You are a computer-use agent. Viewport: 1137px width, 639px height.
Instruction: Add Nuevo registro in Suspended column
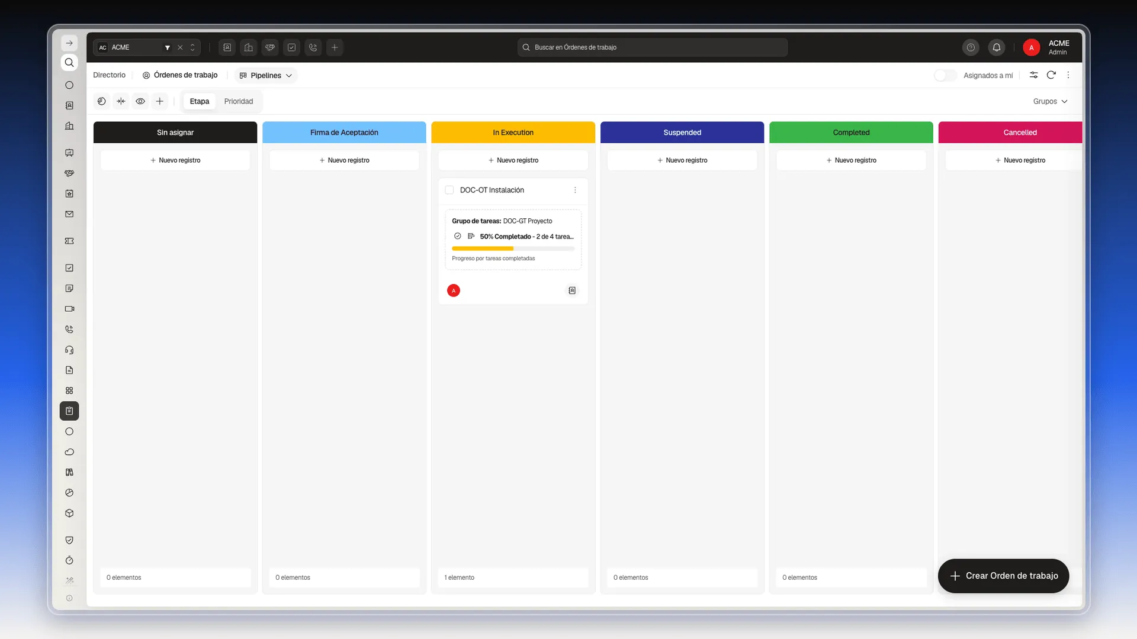682,160
